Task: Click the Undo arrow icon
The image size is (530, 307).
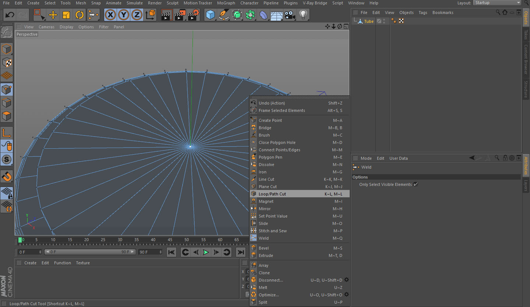Action: click(10, 15)
